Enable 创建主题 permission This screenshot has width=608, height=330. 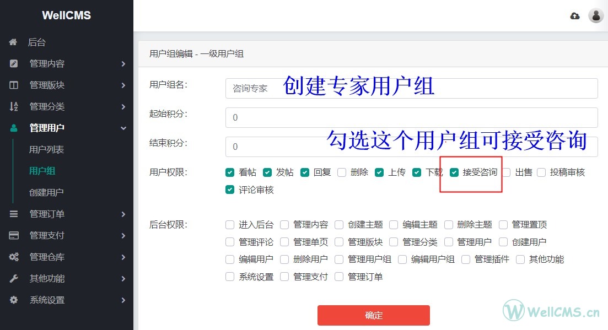[339, 225]
